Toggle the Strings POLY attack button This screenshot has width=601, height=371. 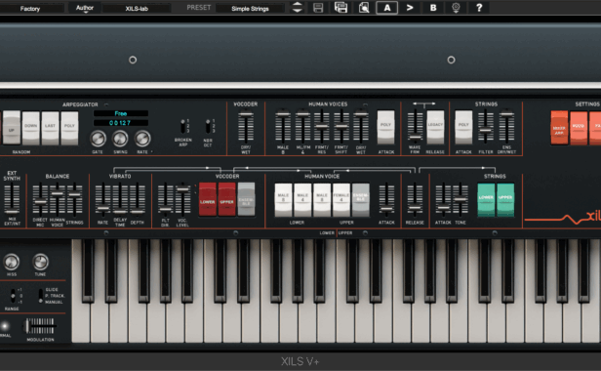(463, 128)
